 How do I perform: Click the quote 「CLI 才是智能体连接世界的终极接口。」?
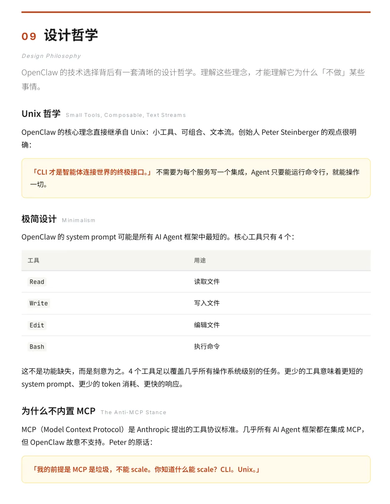91,172
